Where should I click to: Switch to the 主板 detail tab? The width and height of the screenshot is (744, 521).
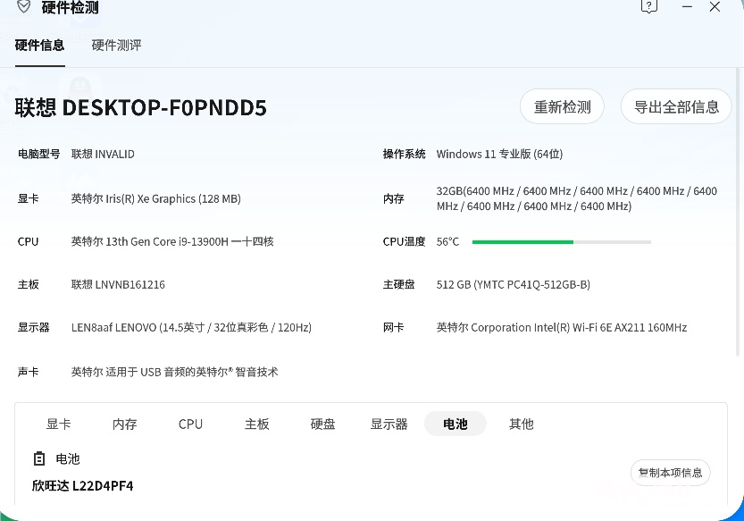[x=257, y=424]
